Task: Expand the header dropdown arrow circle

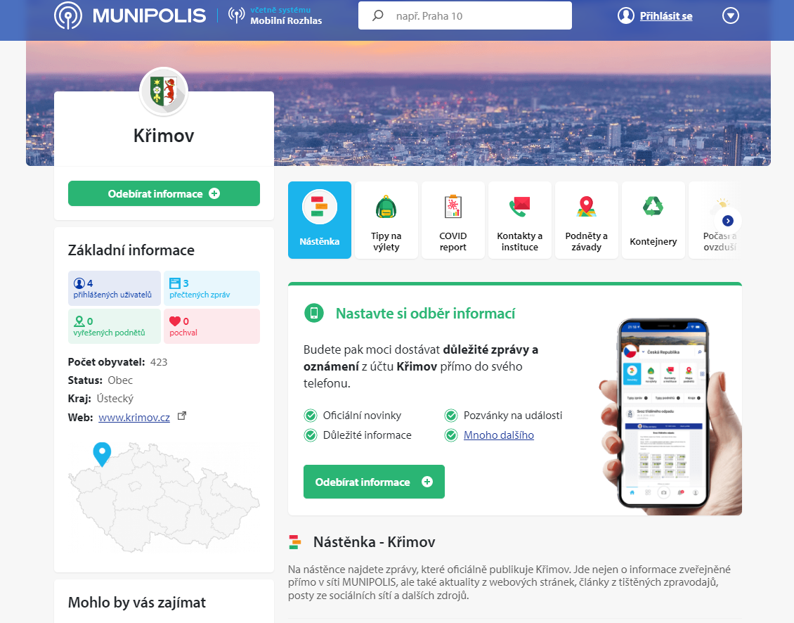Action: 730,15
